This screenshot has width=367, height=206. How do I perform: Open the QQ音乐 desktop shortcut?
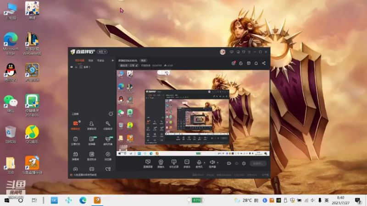(x=32, y=134)
